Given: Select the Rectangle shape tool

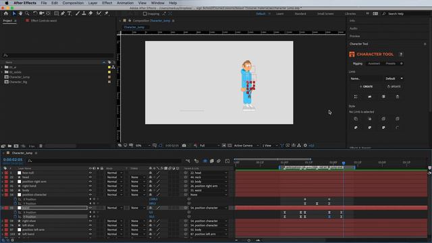Looking at the screenshot, I should point(56,13).
